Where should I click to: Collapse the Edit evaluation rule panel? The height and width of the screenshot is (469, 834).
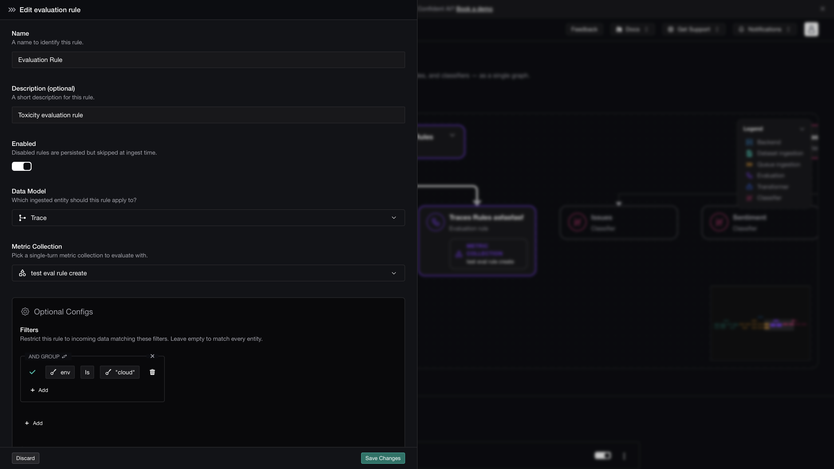click(12, 10)
